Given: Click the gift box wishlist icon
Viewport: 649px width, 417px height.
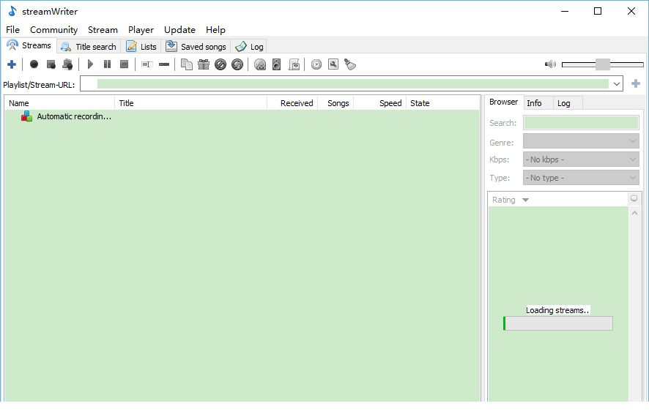Looking at the screenshot, I should (204, 64).
